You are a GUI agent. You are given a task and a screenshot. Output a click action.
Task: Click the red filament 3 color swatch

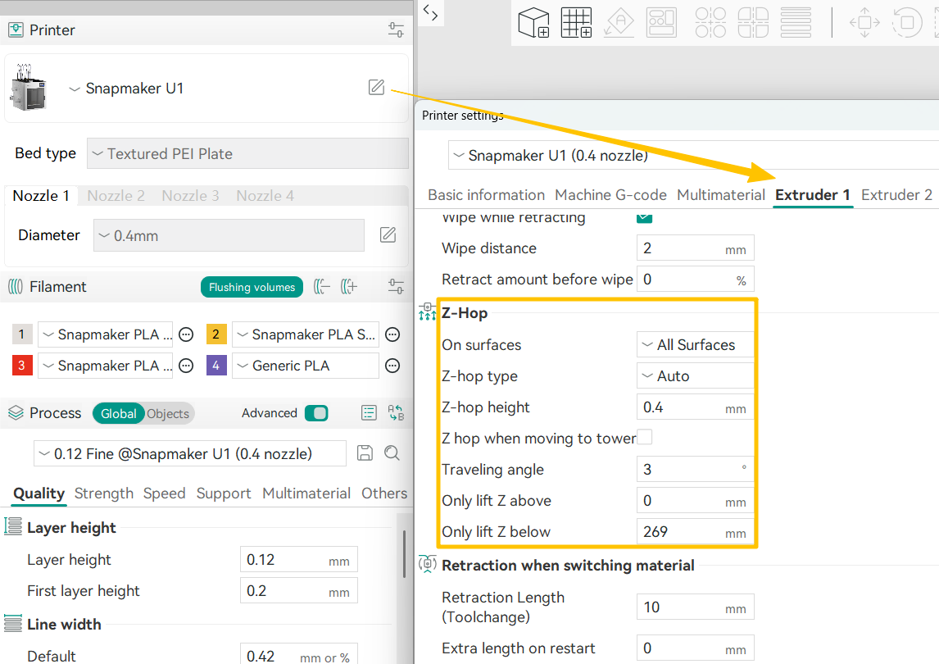(x=22, y=366)
